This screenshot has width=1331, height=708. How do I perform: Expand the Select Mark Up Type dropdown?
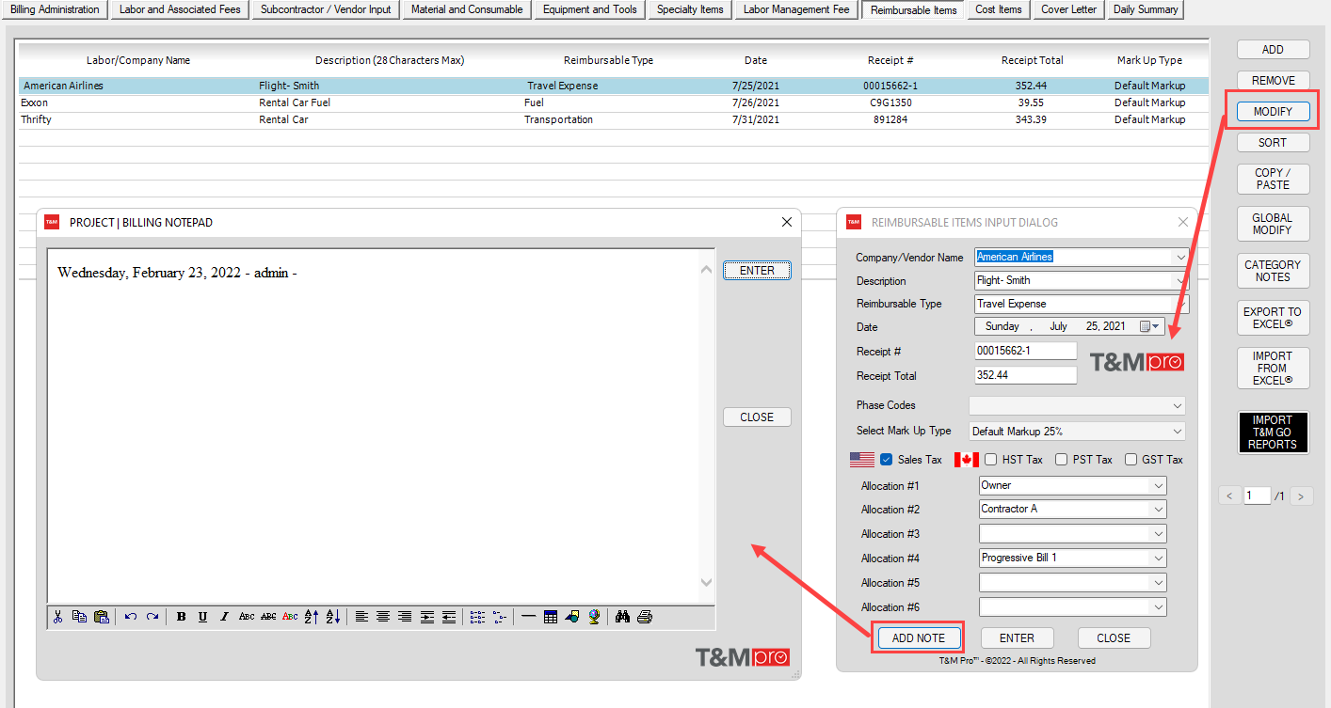click(1177, 432)
